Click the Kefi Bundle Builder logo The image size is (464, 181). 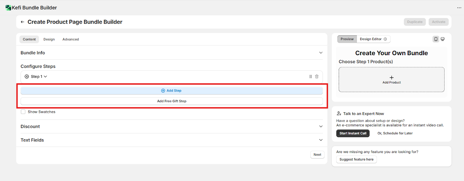[x=8, y=8]
